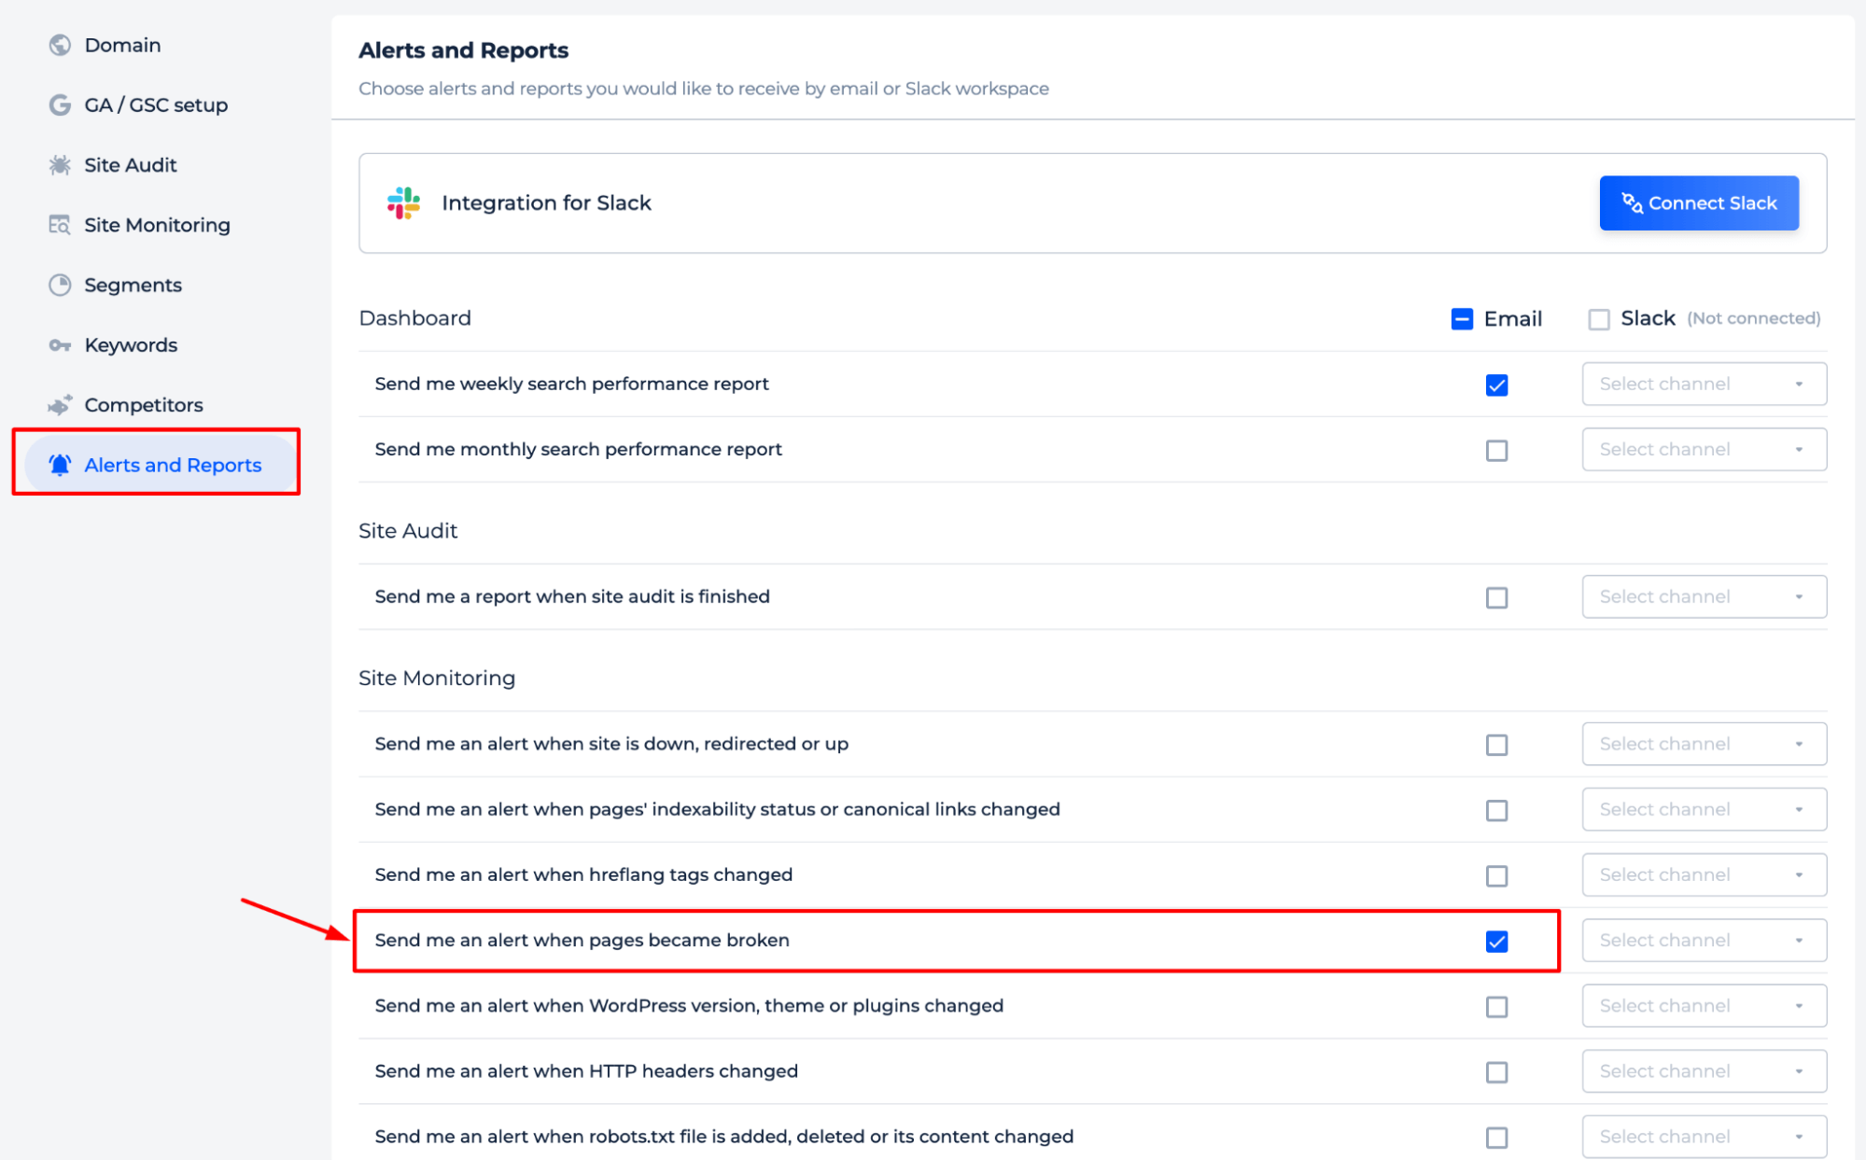The width and height of the screenshot is (1866, 1160).
Task: Click the Slack Integration logo icon
Action: 402,202
